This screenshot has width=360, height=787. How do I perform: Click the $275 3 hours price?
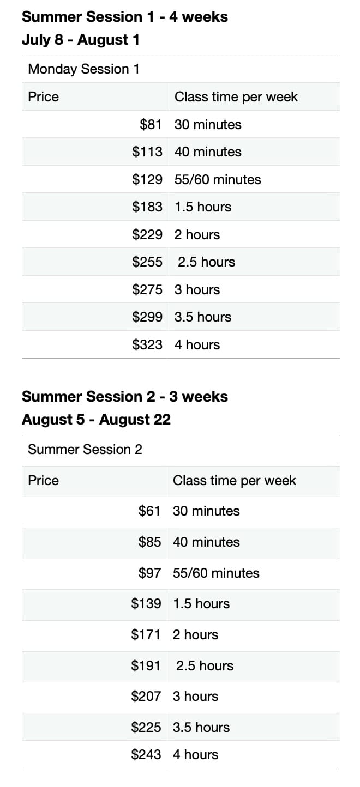click(x=147, y=289)
